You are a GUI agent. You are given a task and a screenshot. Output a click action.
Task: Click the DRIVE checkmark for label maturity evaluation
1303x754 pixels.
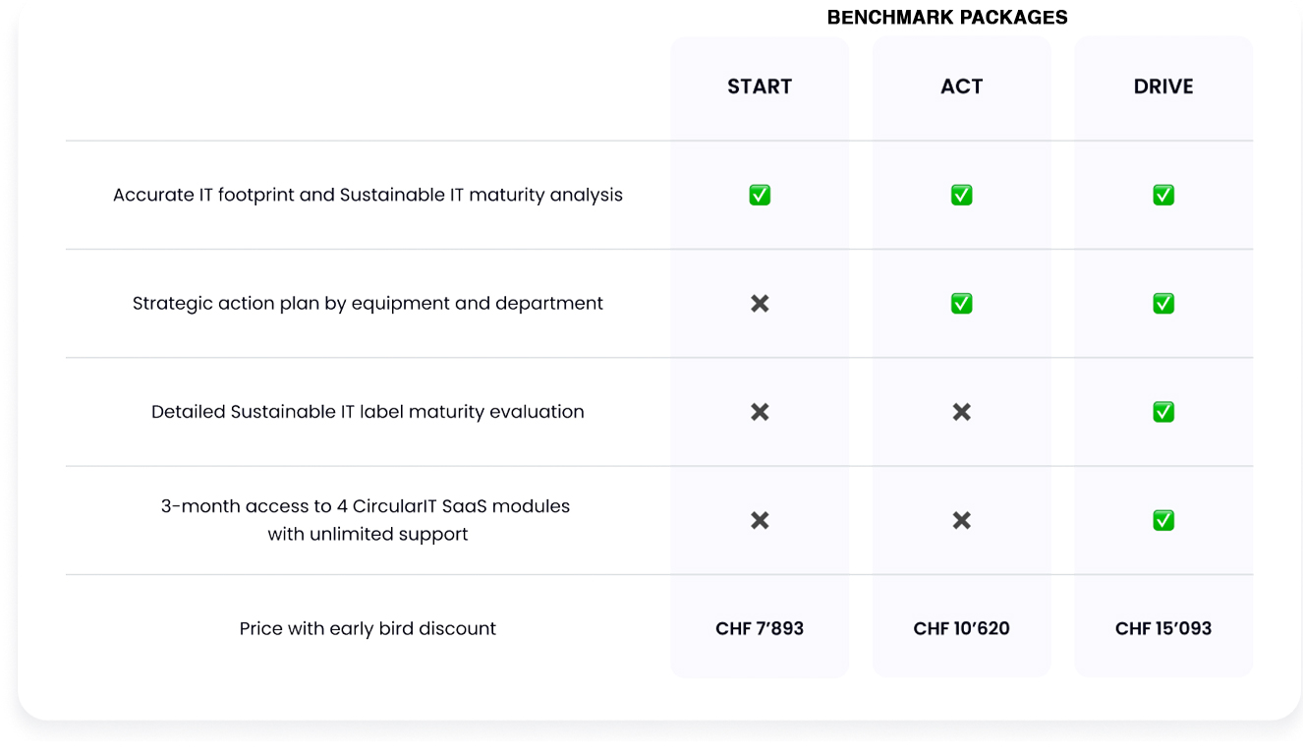pyautogui.click(x=1163, y=411)
